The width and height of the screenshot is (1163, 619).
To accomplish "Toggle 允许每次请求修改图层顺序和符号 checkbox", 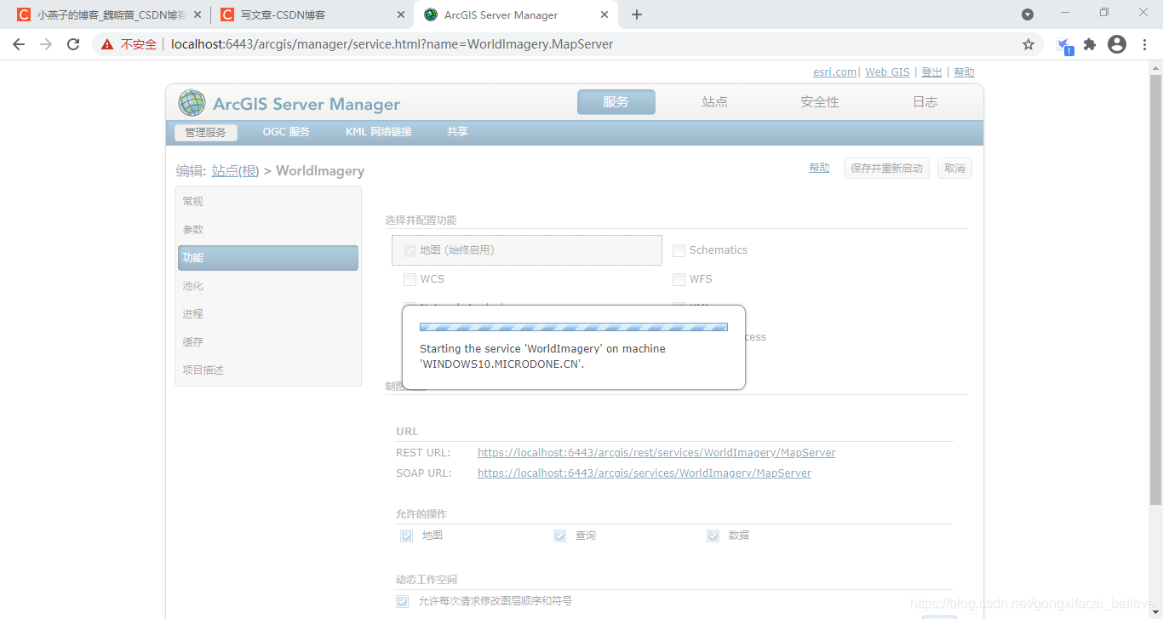I will (x=402, y=601).
